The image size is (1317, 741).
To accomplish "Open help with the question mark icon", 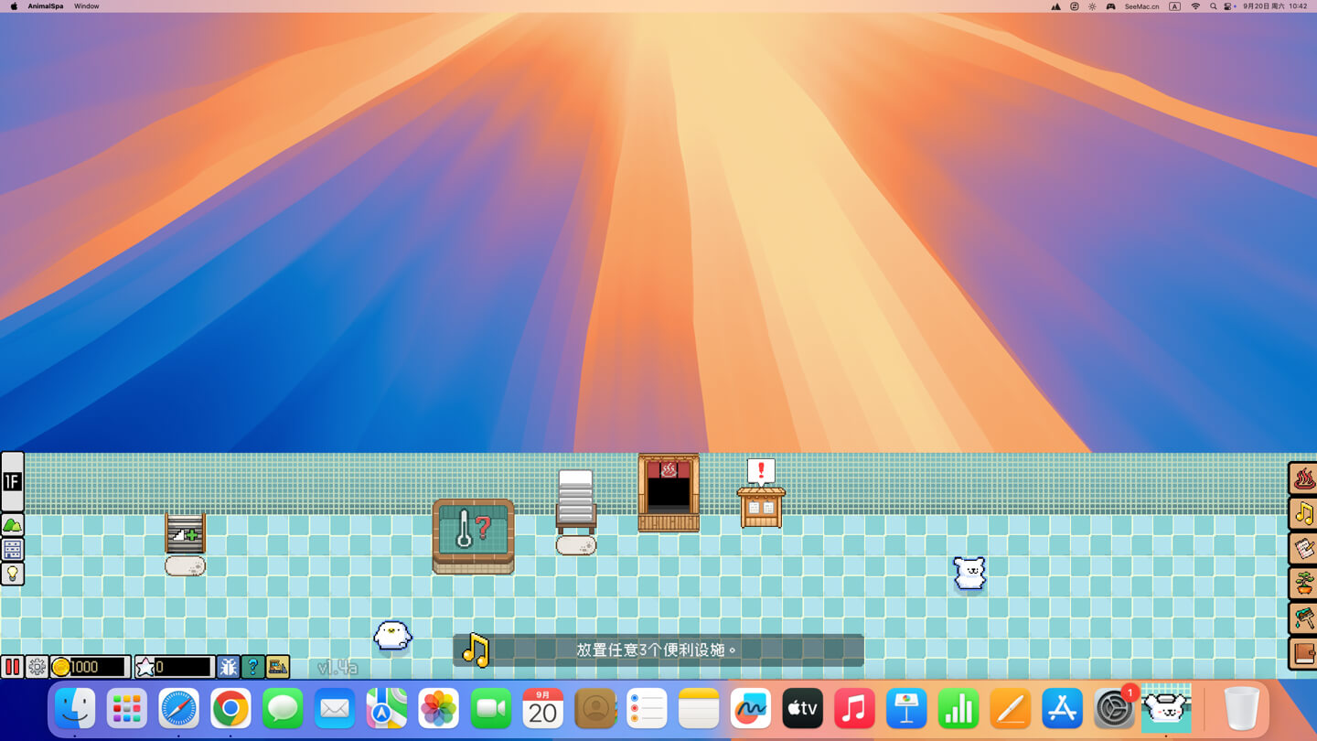I will (252, 667).
